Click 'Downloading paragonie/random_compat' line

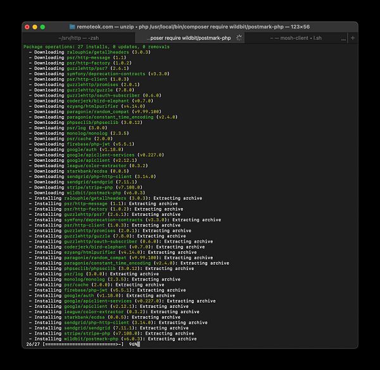tap(95, 111)
